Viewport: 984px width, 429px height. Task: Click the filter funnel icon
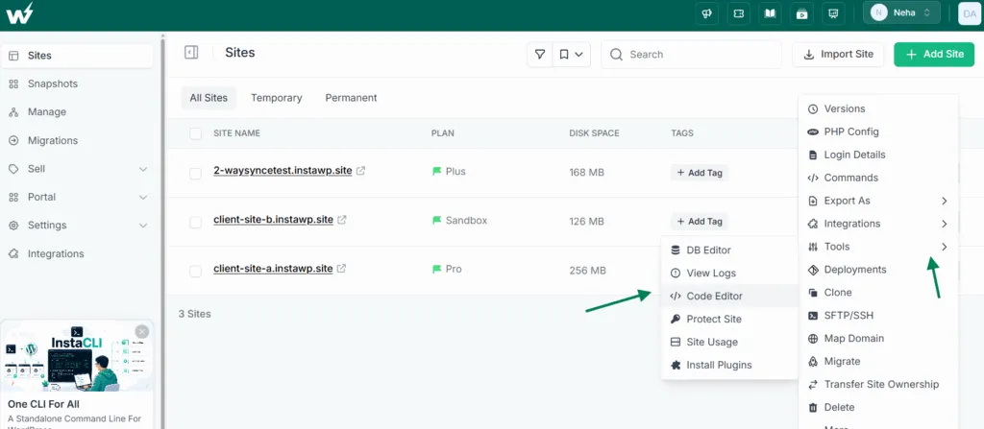coord(540,55)
